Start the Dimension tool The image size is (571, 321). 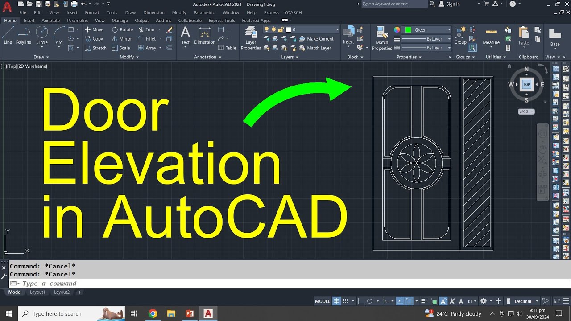point(205,36)
